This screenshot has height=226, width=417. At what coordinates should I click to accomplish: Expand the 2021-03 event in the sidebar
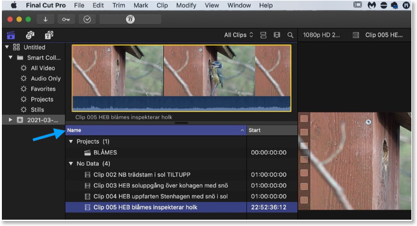pyautogui.click(x=10, y=120)
